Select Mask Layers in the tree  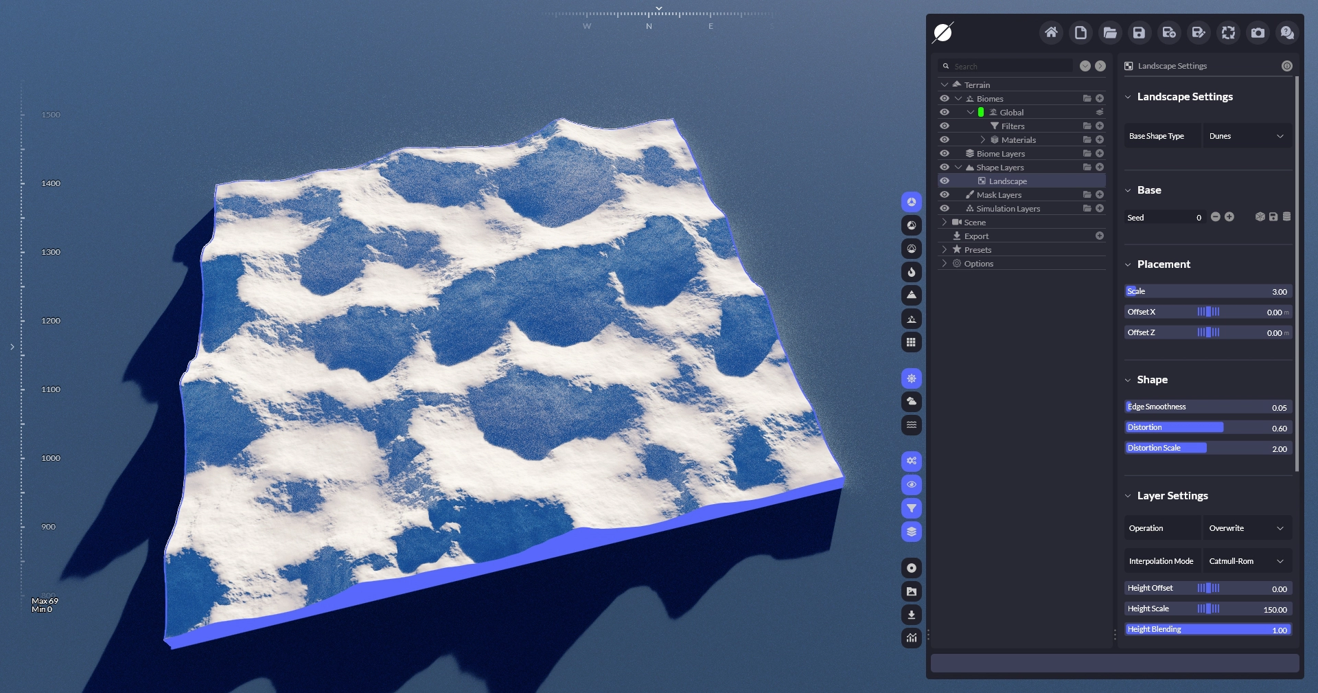click(999, 195)
